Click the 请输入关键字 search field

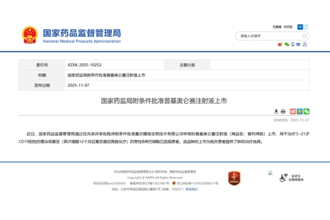[x=267, y=36]
